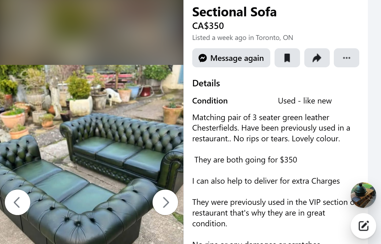The height and width of the screenshot is (244, 381).
Task: Click the blurred banner above the photo
Action: [x=92, y=32]
